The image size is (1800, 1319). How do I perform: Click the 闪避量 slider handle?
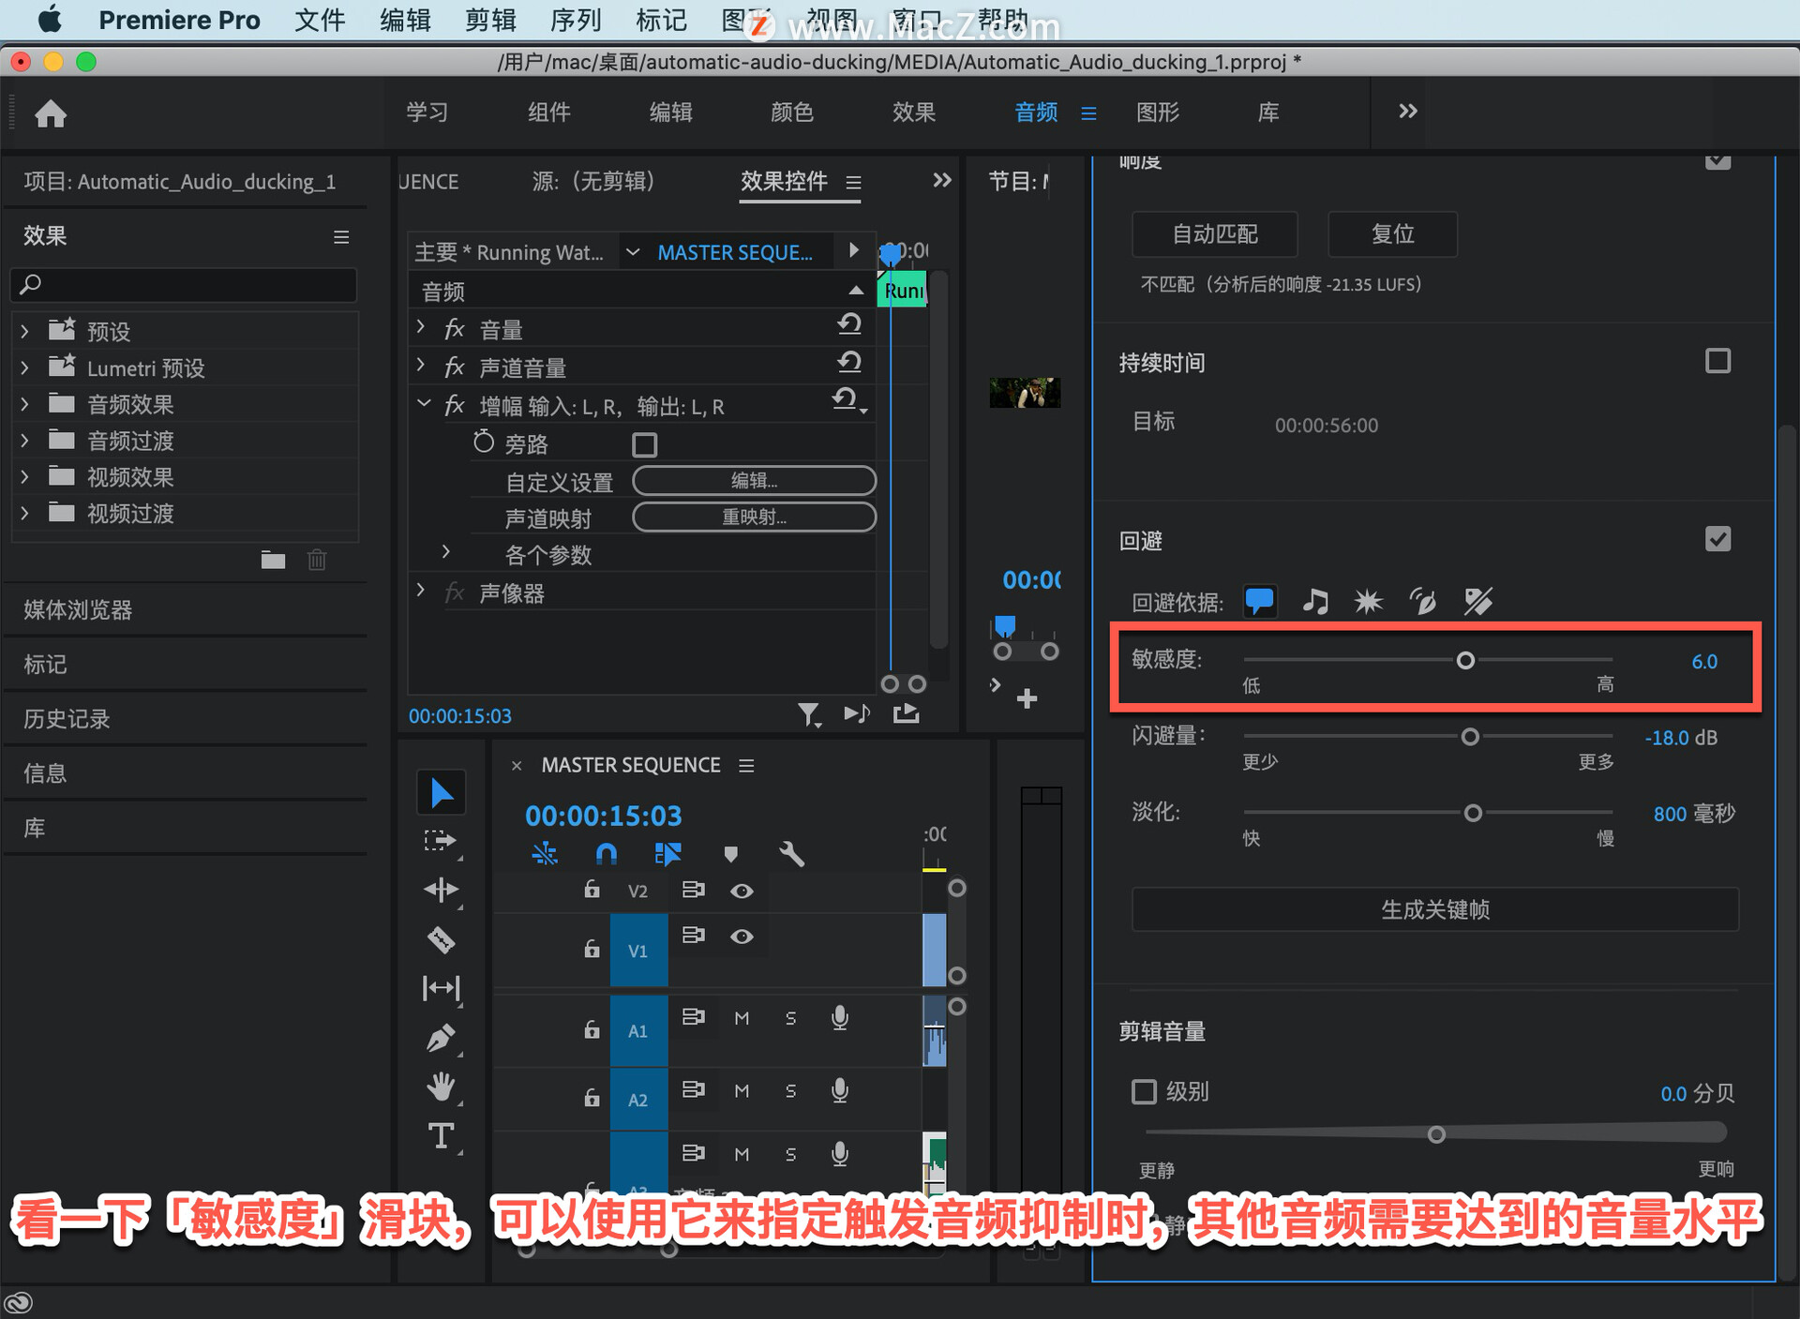point(1470,737)
